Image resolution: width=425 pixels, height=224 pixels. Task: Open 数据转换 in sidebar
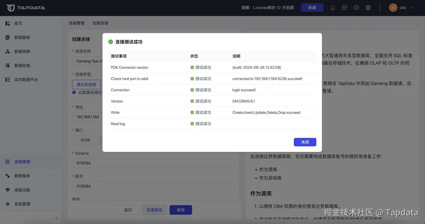coord(22,52)
